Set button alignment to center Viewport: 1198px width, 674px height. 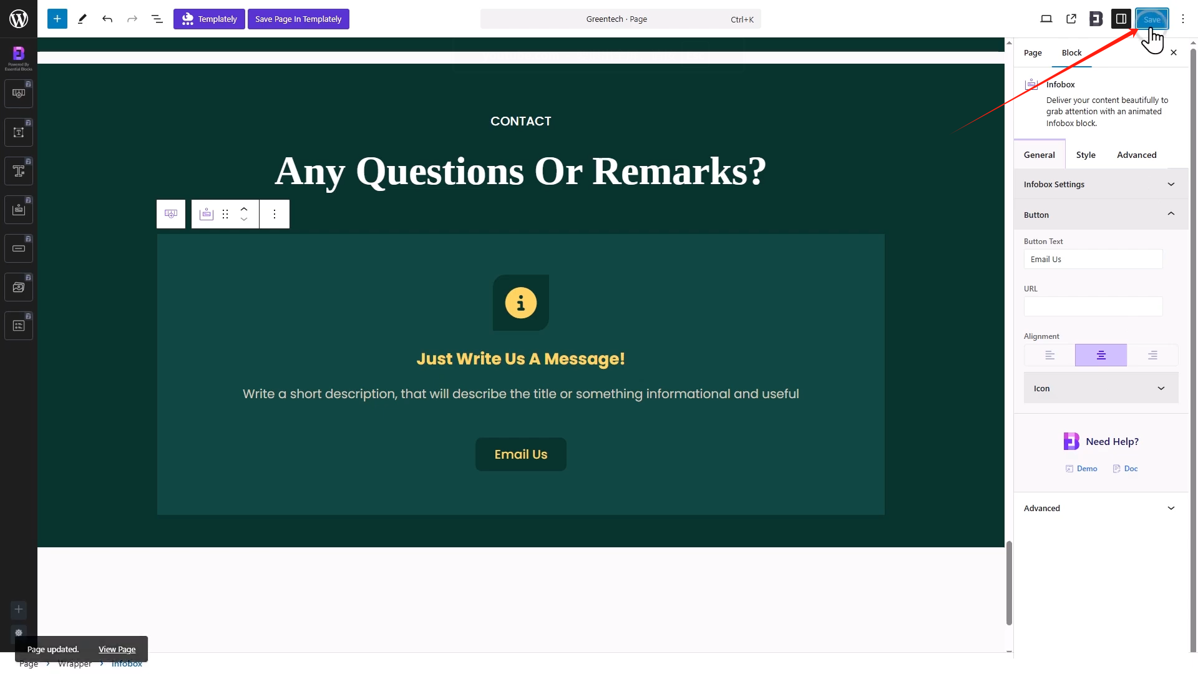[1101, 355]
